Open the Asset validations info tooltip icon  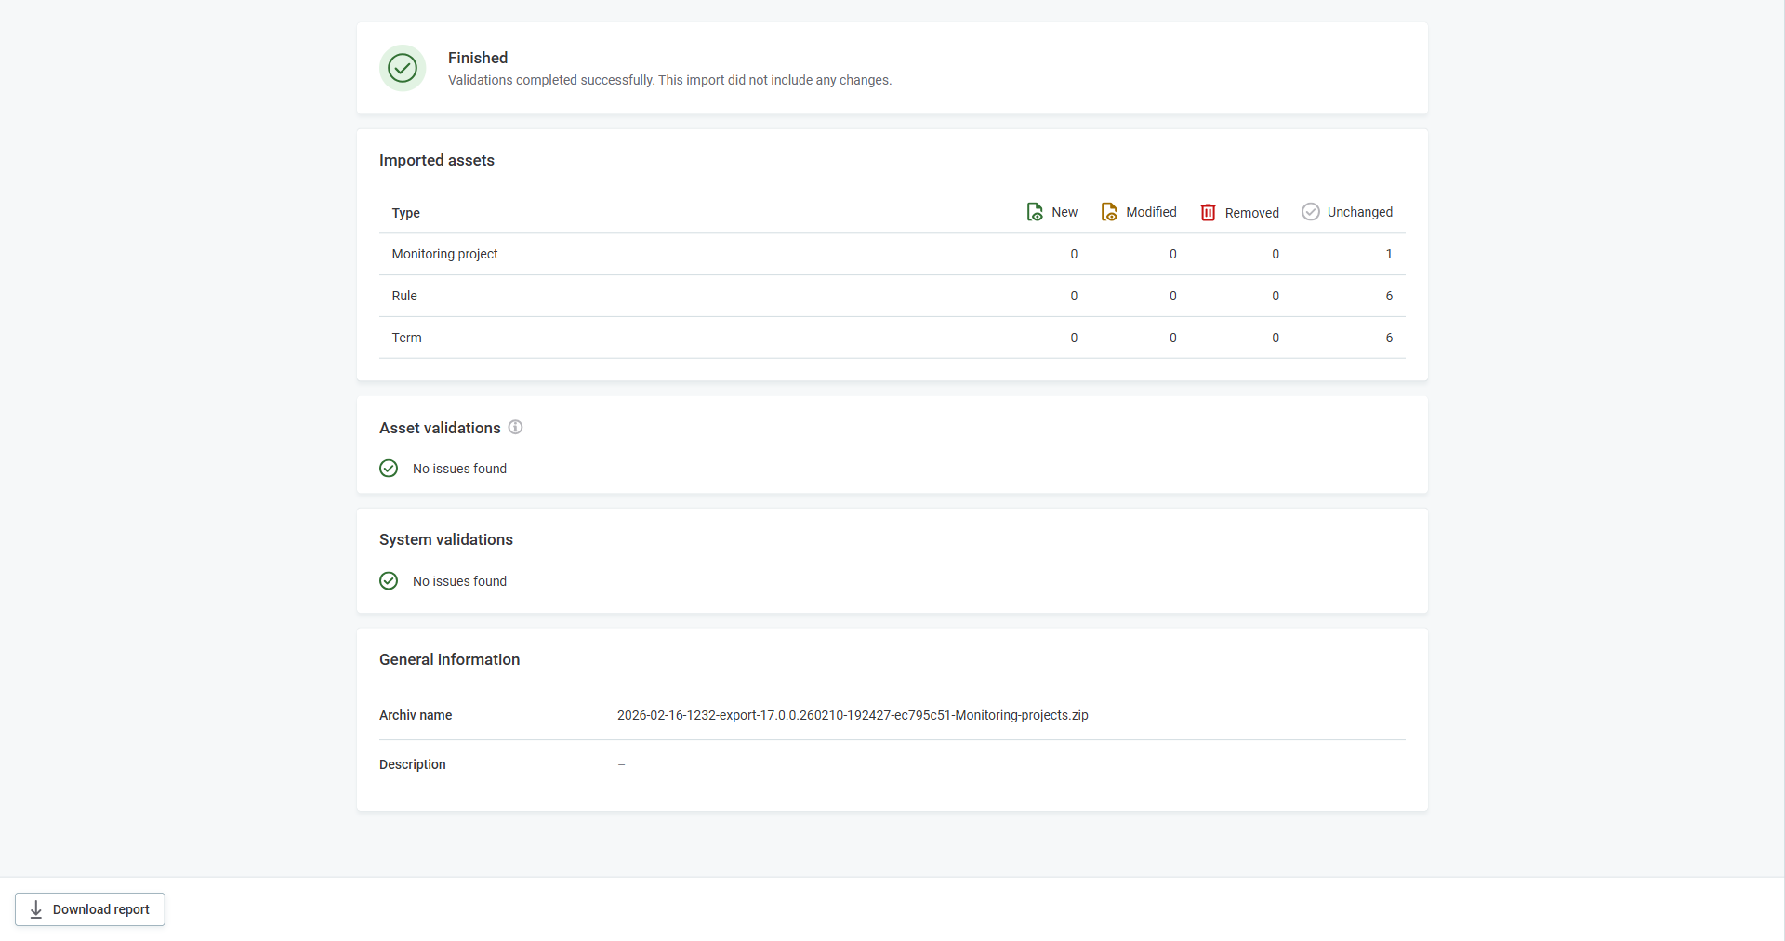pyautogui.click(x=515, y=427)
